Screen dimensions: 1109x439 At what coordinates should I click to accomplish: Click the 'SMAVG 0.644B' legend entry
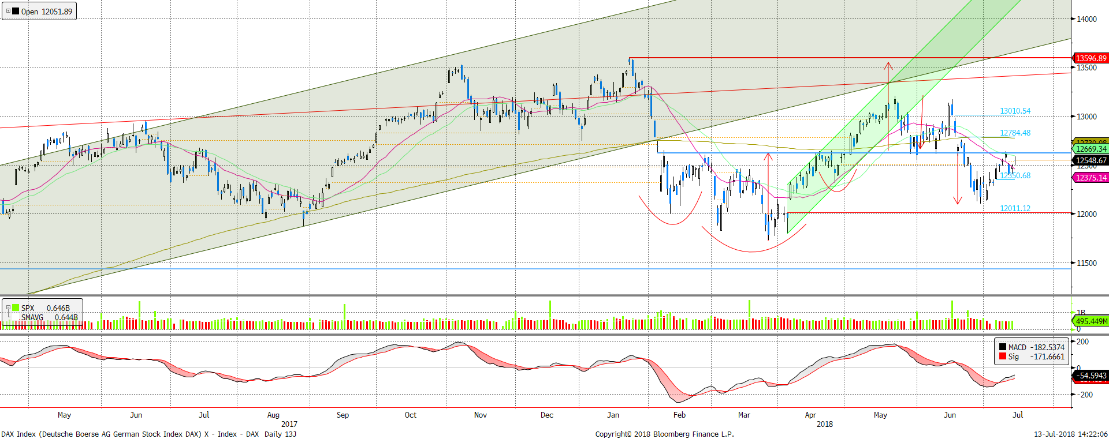pos(50,317)
